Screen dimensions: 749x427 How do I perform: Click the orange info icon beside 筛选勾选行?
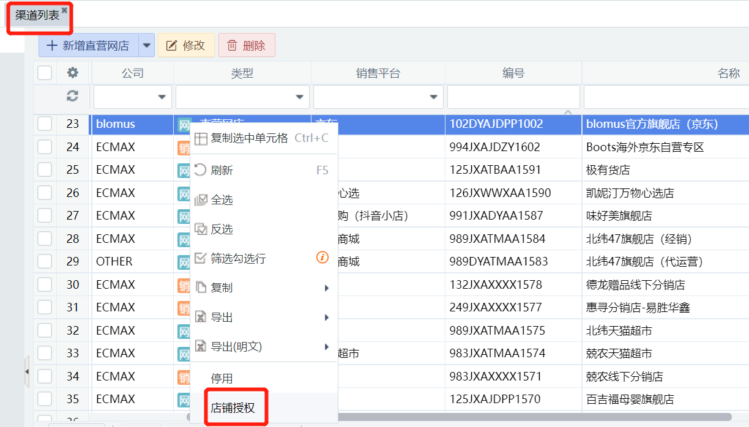point(322,258)
